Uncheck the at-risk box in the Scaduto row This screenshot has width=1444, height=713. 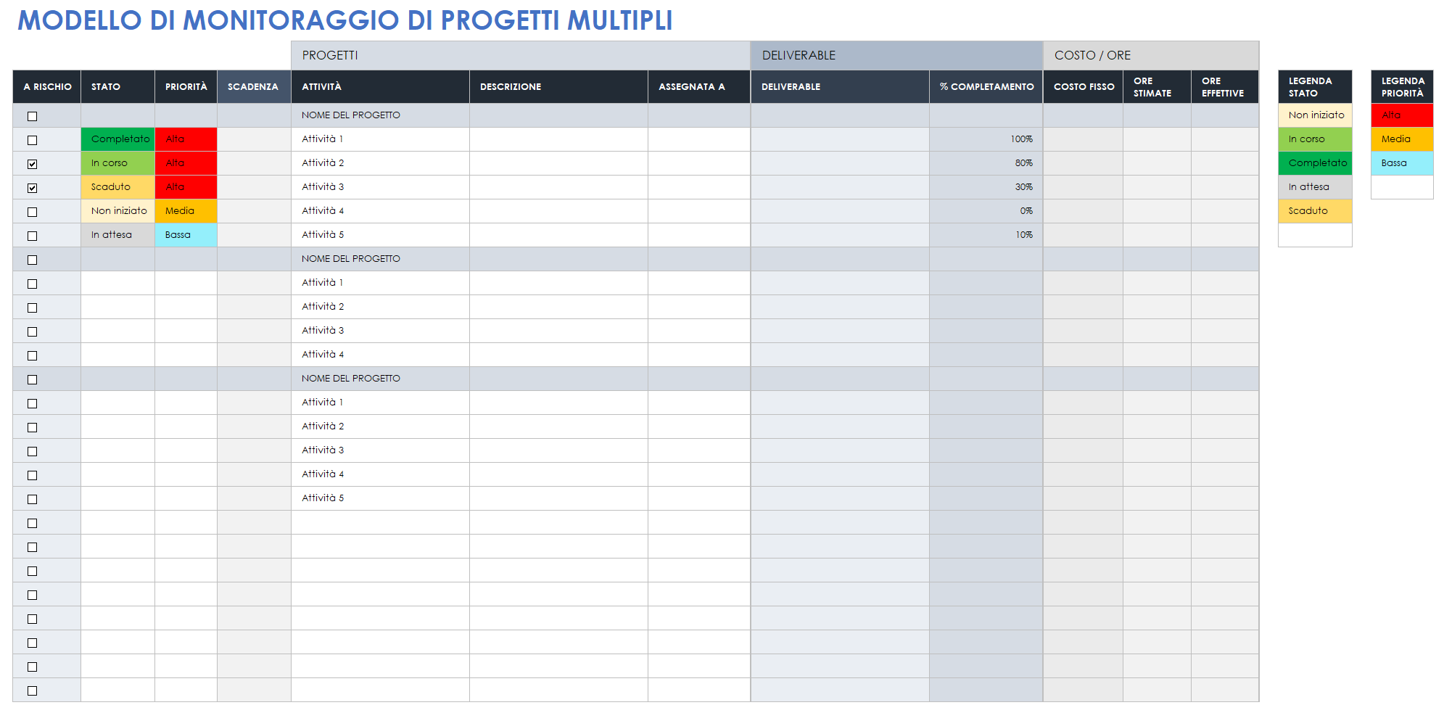(32, 188)
